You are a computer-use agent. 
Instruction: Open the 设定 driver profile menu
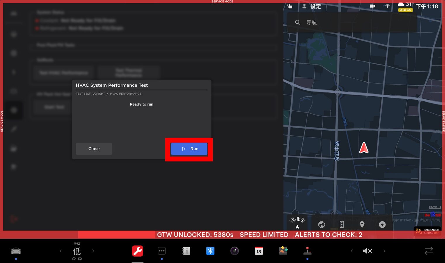pos(312,6)
